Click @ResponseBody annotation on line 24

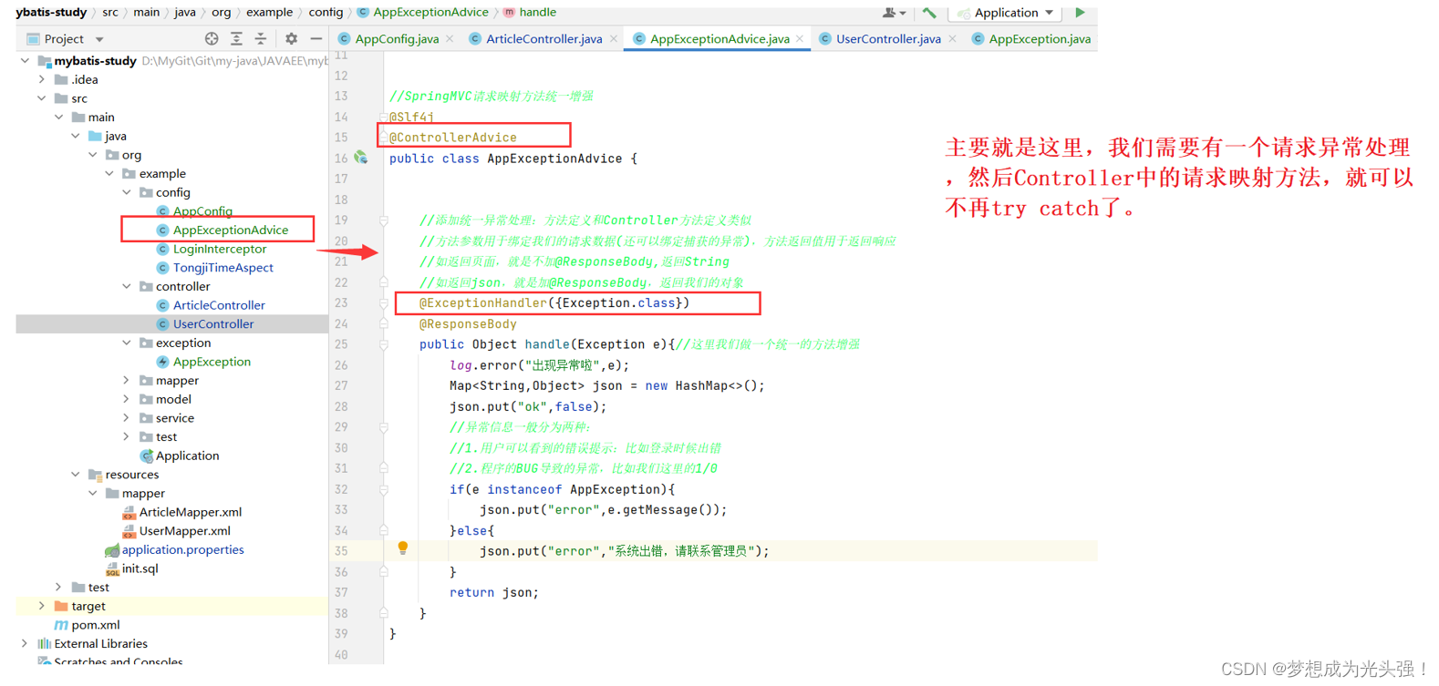tap(468, 324)
